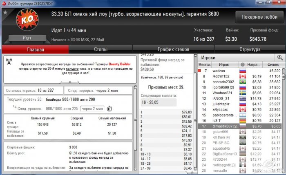Screen dimensions: 286x175
Task: Click the broadcast antenna news icon
Action: [x=9, y=61]
